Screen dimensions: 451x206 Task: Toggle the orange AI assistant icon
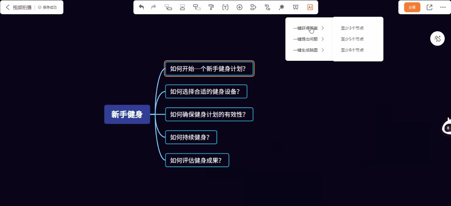tap(310, 7)
